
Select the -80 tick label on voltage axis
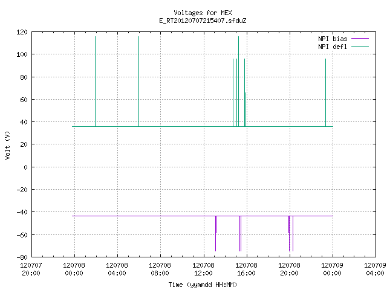point(22,257)
